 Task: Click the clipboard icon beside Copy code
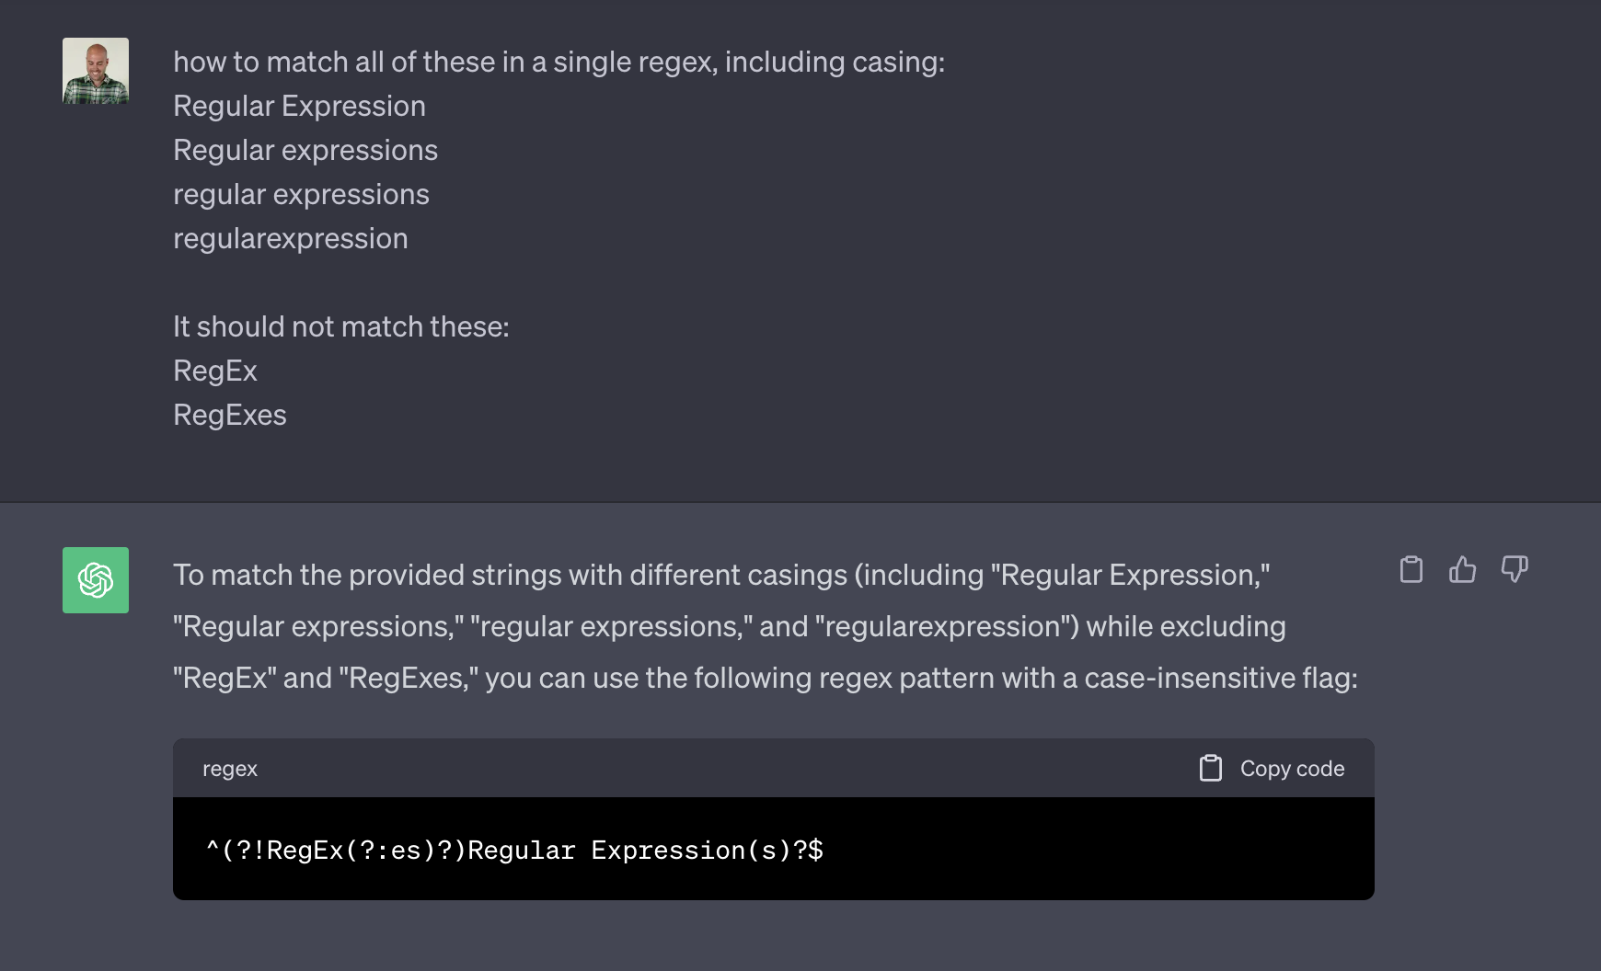1211,767
